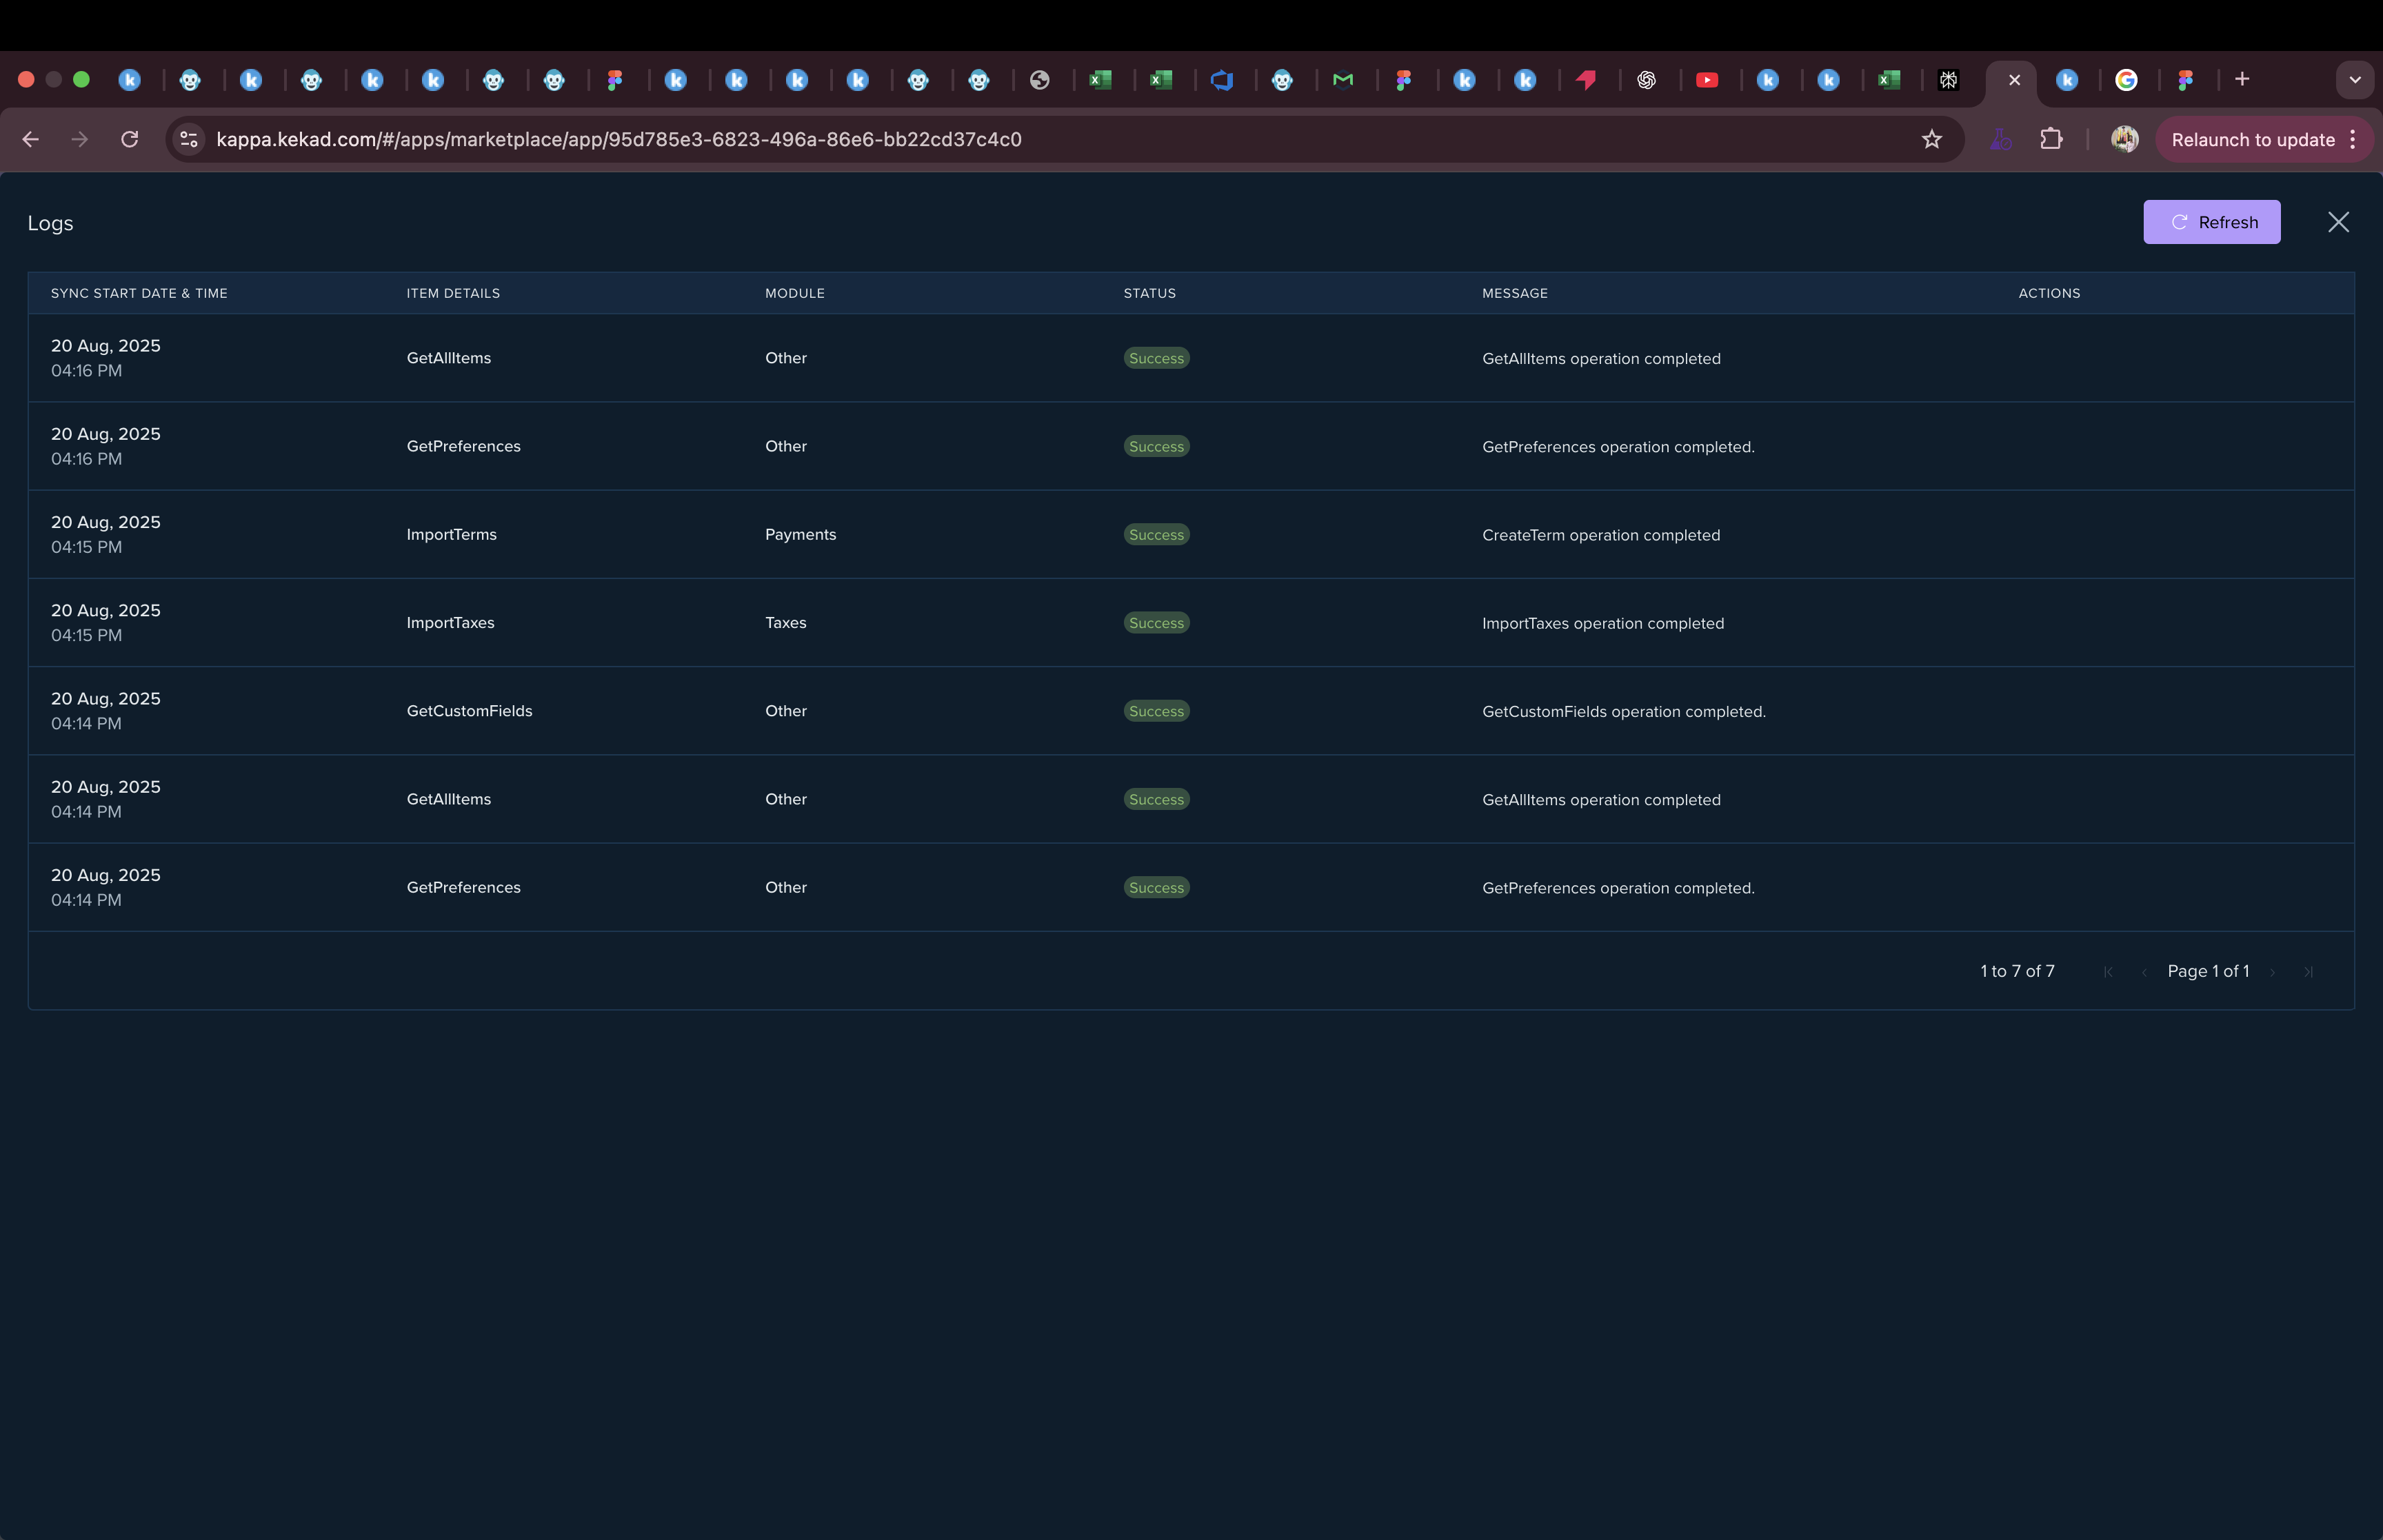2383x1540 pixels.
Task: Click the 'Page 1 of 1' label
Action: pos(2208,972)
